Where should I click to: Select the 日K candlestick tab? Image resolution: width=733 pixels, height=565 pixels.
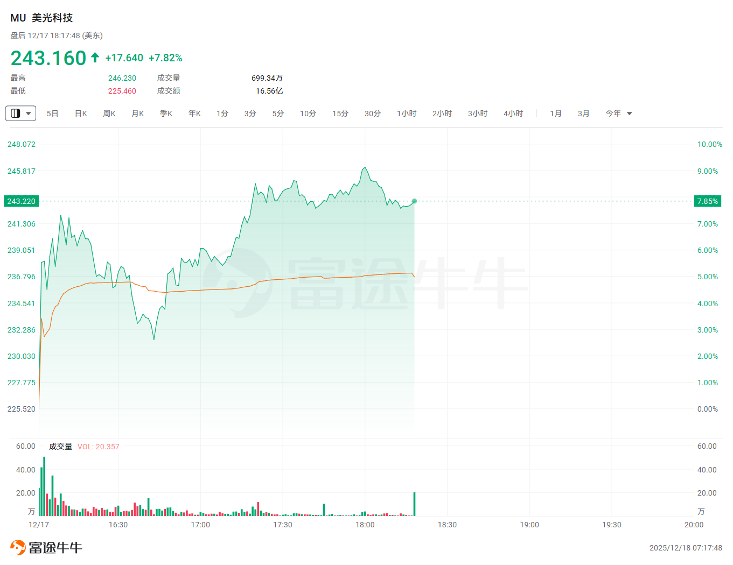(x=81, y=114)
